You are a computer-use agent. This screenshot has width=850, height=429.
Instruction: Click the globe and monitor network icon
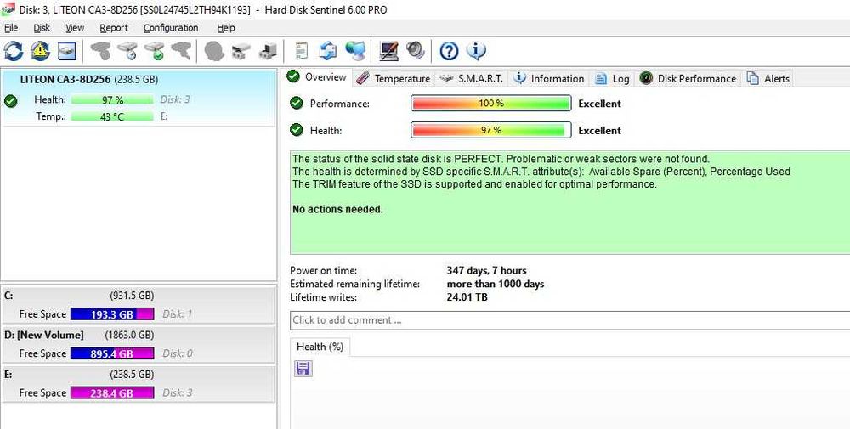(355, 52)
